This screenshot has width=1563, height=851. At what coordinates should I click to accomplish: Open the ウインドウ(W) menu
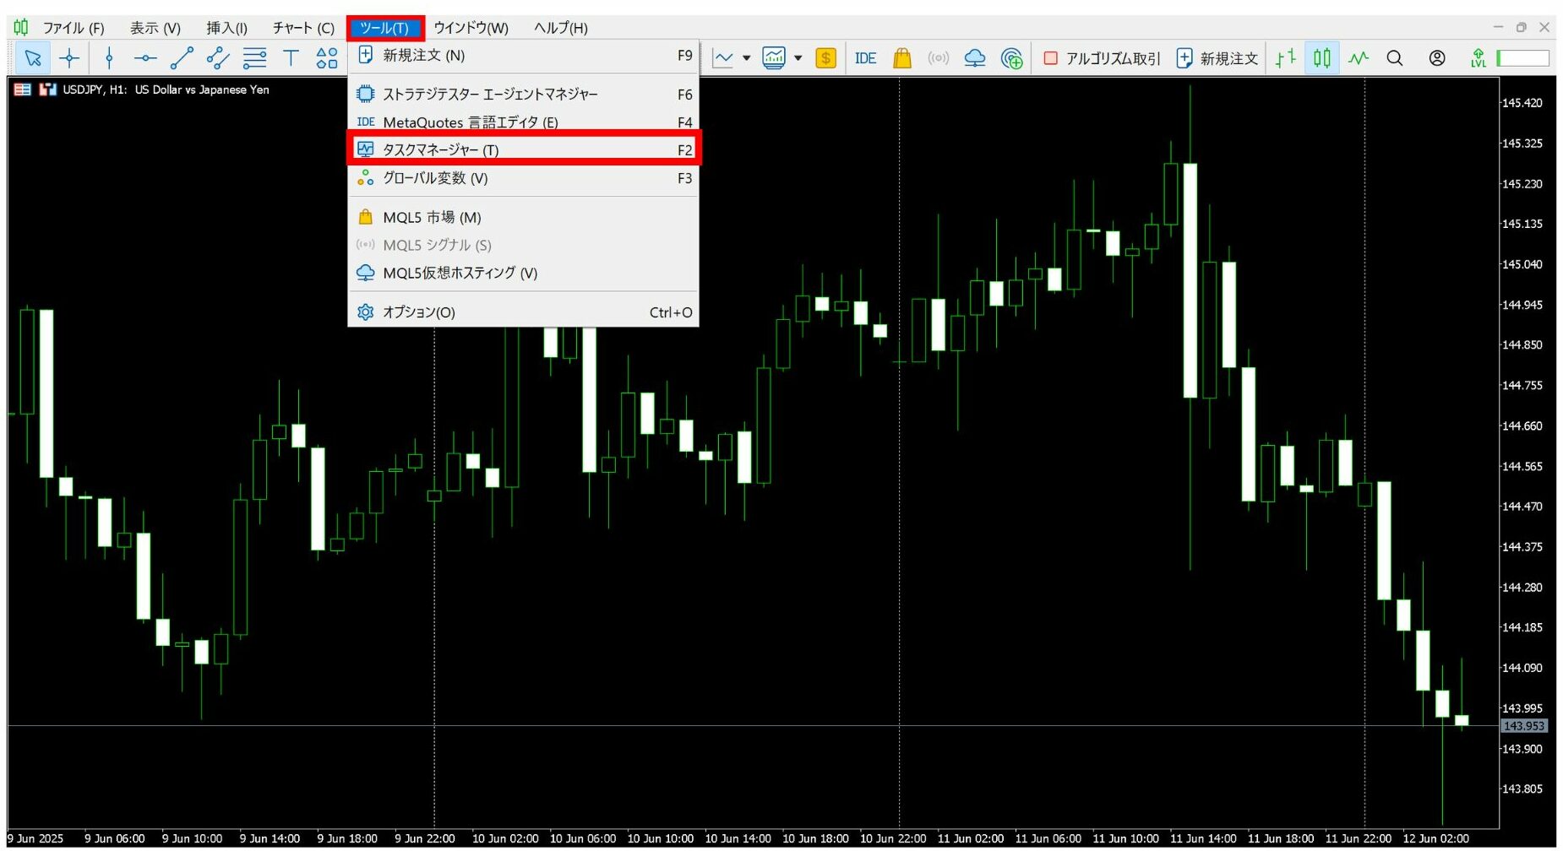click(x=471, y=28)
